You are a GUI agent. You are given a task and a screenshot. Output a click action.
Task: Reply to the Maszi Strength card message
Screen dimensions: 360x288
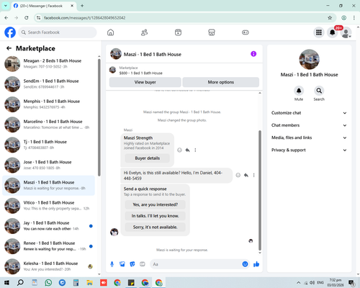point(187,150)
